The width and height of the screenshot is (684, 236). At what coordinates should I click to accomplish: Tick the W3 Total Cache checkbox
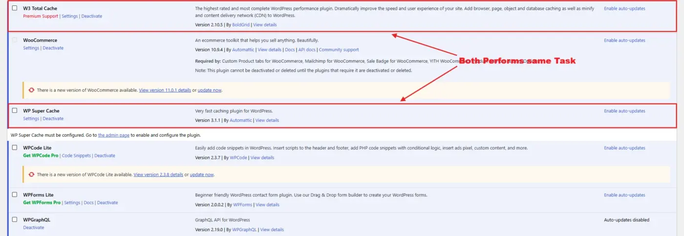[x=15, y=8]
